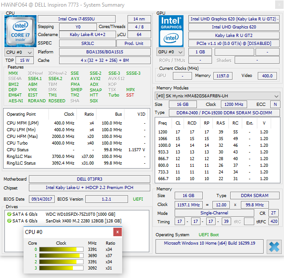Click the GPU Memory clock 1197.0 field

[x=223, y=76]
